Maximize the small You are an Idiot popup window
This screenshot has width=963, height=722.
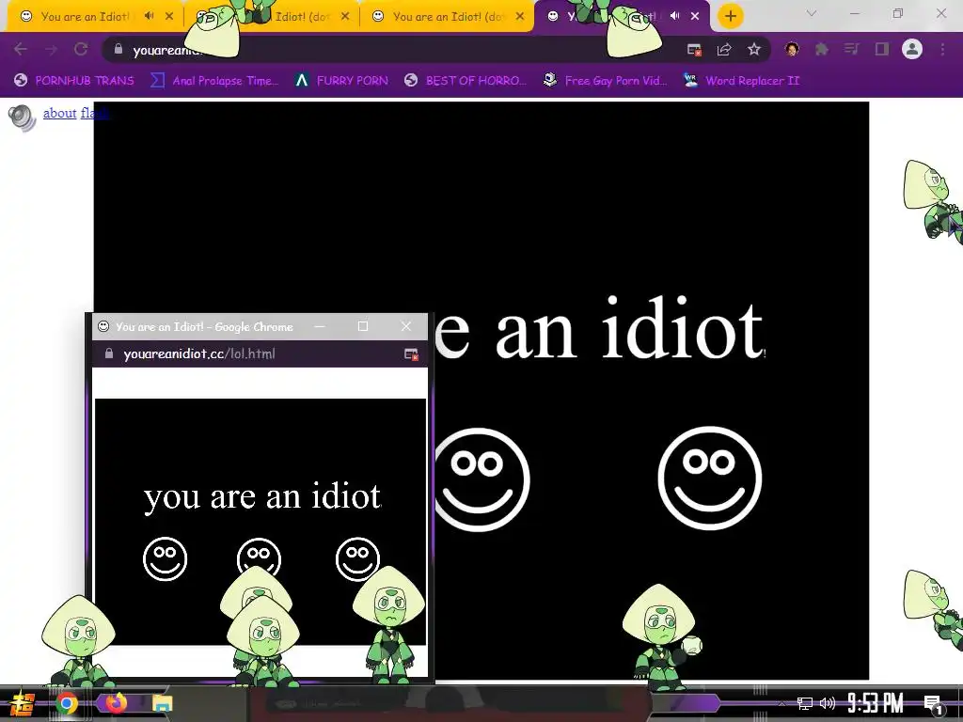363,326
